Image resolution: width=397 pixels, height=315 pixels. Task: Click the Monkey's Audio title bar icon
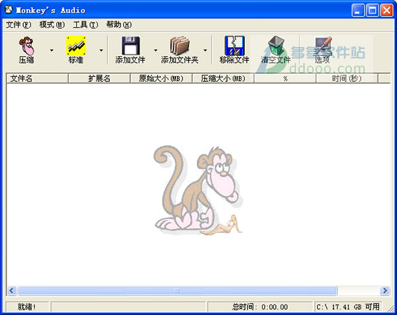point(9,10)
